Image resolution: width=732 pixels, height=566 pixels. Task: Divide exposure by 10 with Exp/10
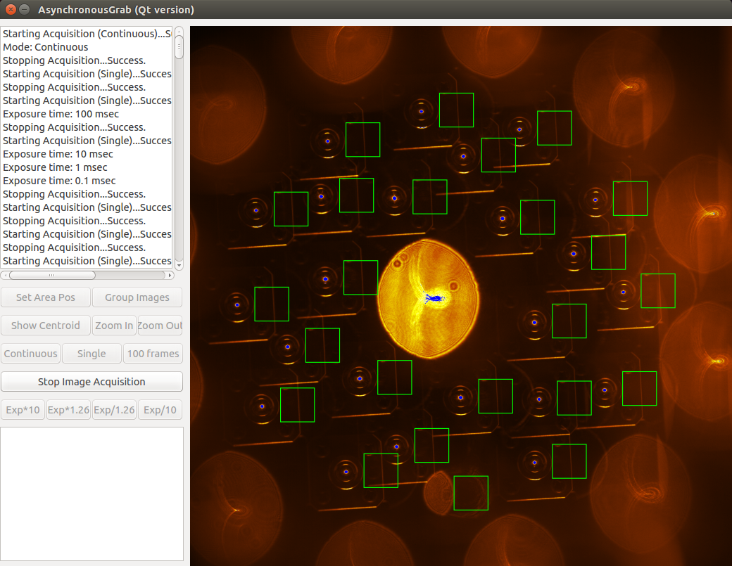pyautogui.click(x=160, y=410)
